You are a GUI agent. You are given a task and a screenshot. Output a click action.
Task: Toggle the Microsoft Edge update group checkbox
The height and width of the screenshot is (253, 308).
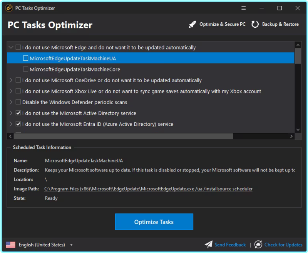18,47
